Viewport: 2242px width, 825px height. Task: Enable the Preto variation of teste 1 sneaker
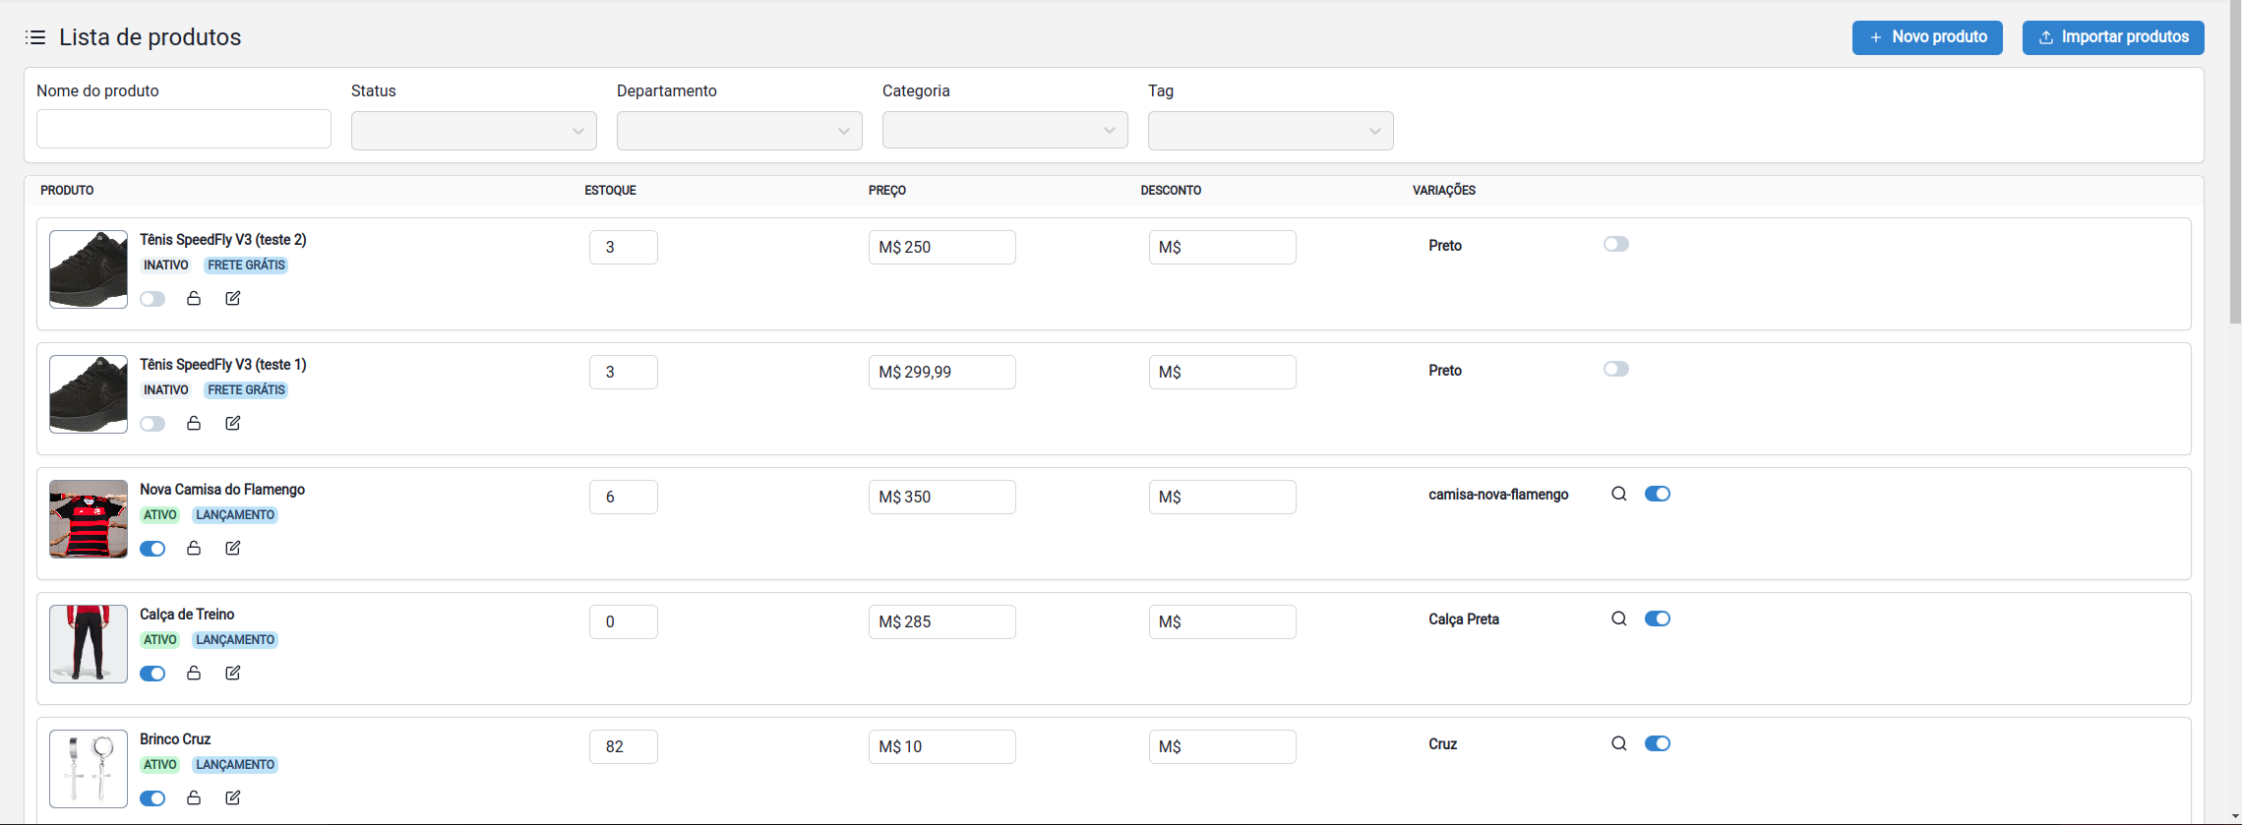tap(1615, 369)
